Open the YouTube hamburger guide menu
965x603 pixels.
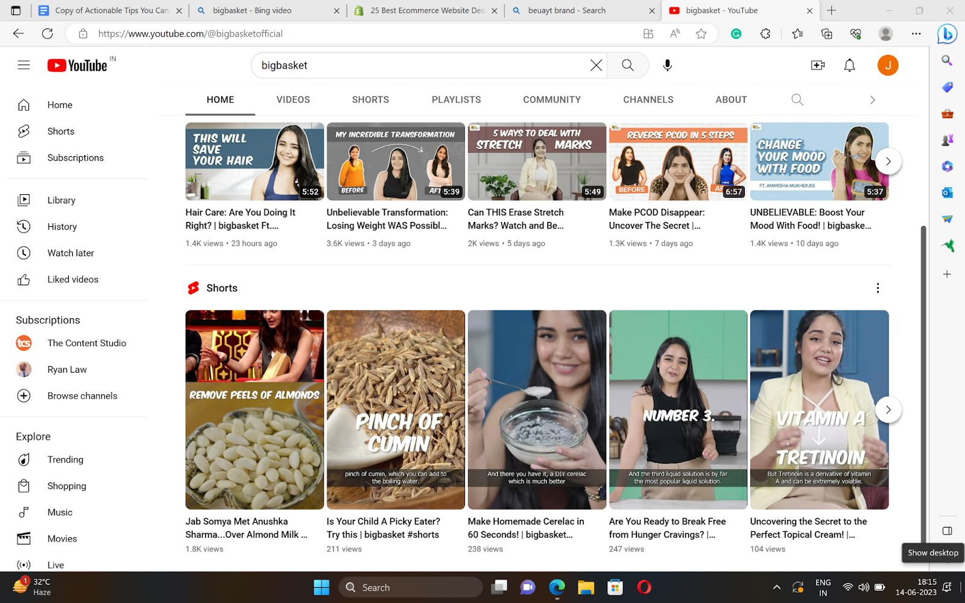pos(24,65)
